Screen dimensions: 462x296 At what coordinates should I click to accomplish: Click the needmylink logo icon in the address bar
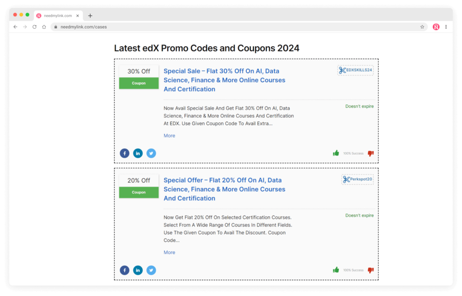pos(436,27)
